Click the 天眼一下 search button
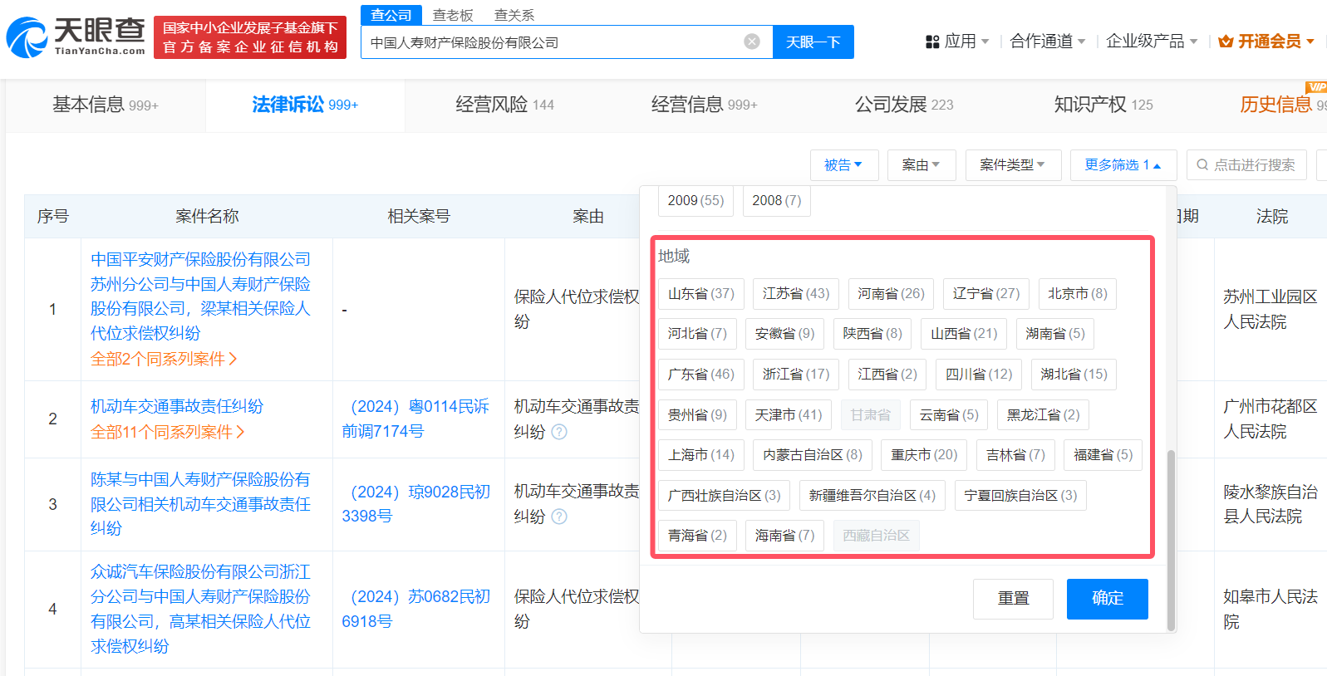The image size is (1327, 676). click(x=813, y=42)
